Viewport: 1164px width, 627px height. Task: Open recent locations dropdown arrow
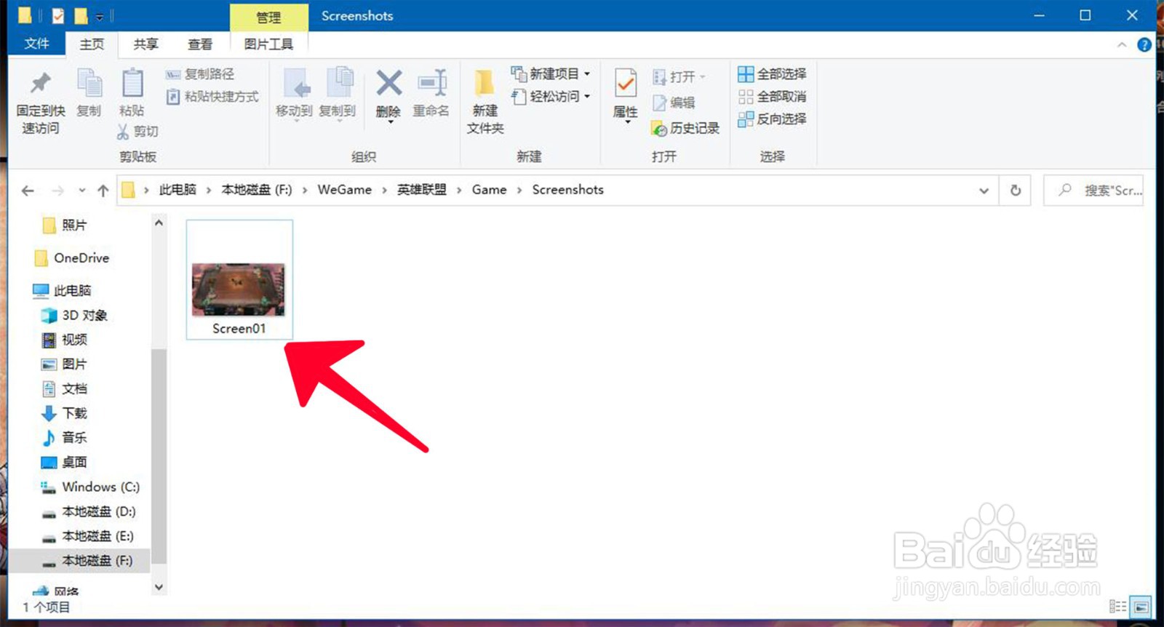(x=82, y=191)
